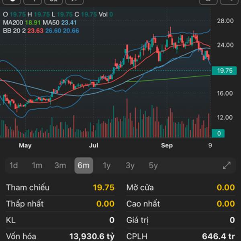
Task: Tap the Vol 0 readout in chart header
Action: 106,14
